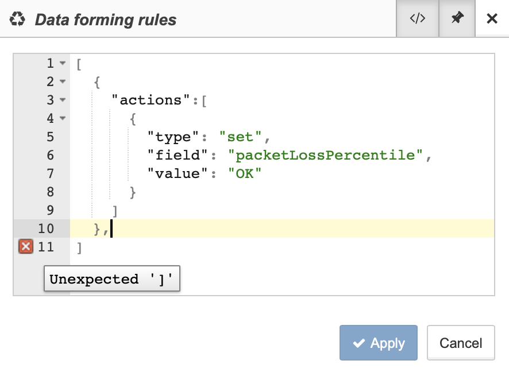509x372 pixels.
Task: Close the Data forming rules dialog
Action: 492,18
